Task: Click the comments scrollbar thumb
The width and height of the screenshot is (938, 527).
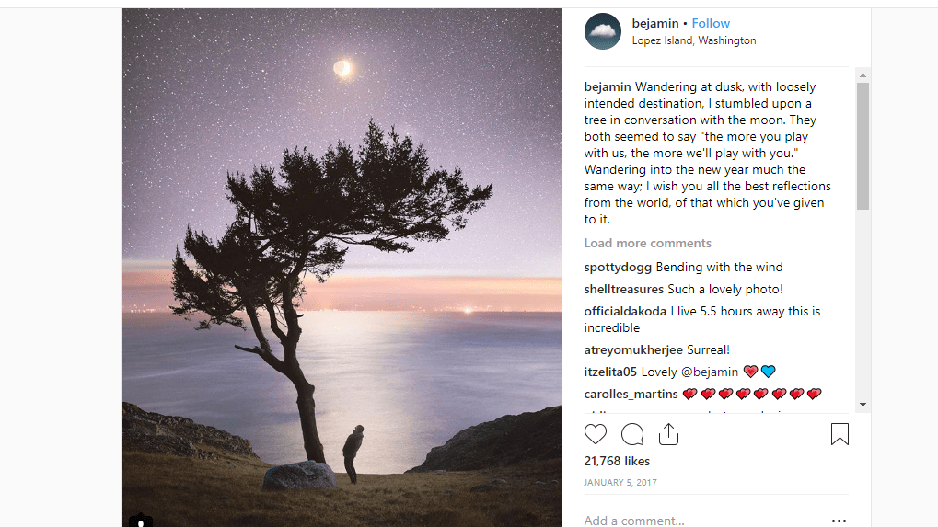Action: (x=863, y=145)
